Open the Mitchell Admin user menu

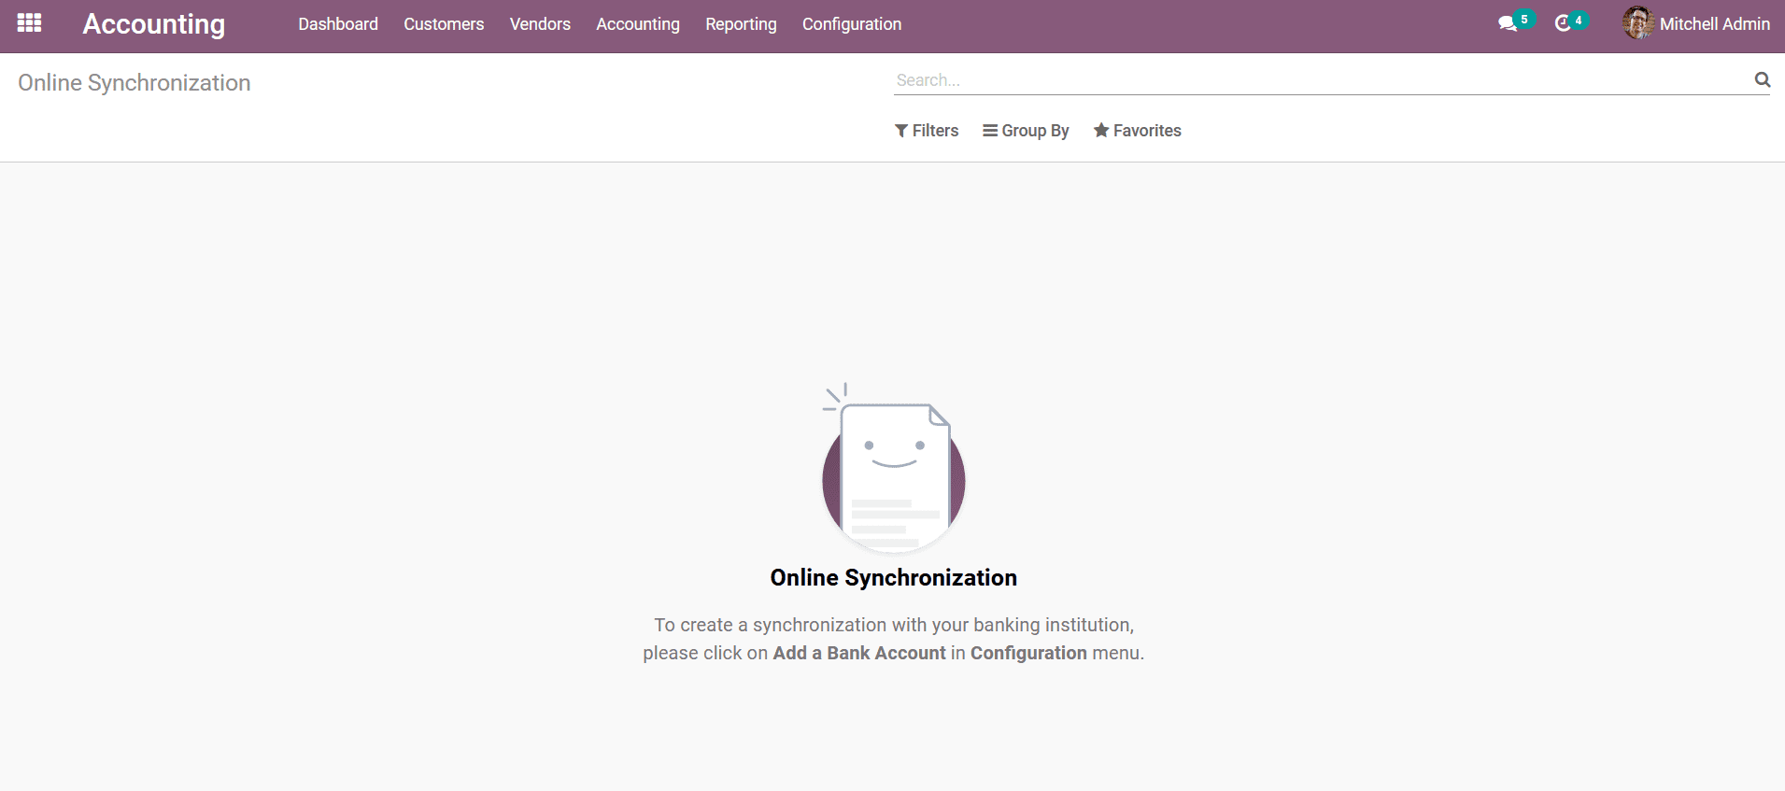[x=1696, y=24]
